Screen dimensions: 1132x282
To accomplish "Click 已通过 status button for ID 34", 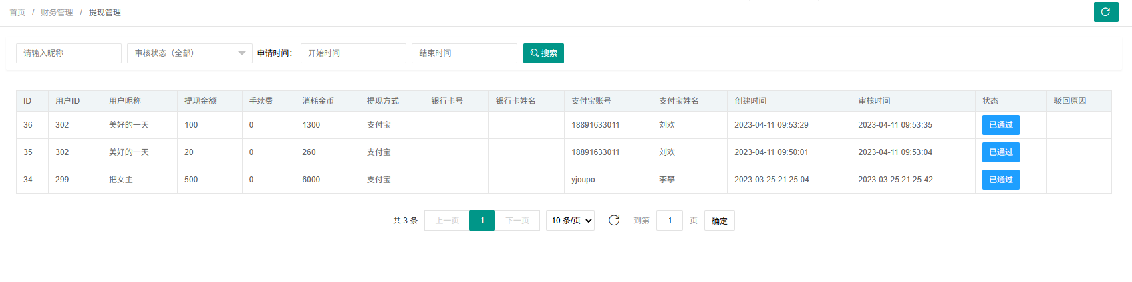I will click(x=1000, y=180).
